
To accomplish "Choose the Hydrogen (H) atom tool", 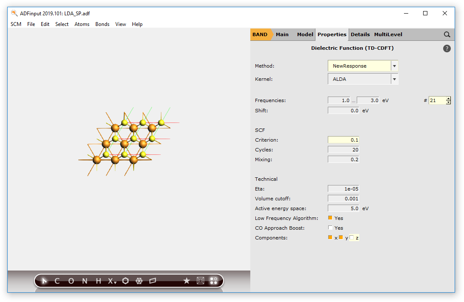I will (x=98, y=281).
